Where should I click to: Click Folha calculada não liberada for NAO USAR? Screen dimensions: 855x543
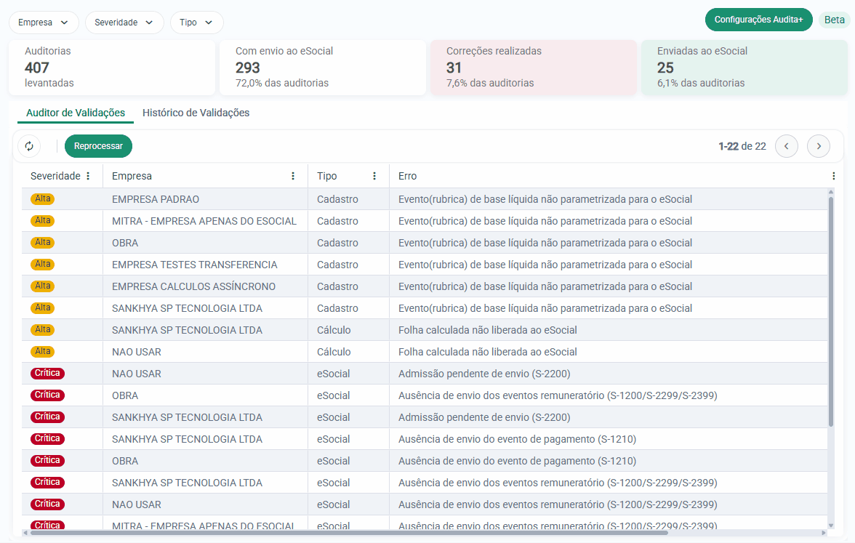487,352
